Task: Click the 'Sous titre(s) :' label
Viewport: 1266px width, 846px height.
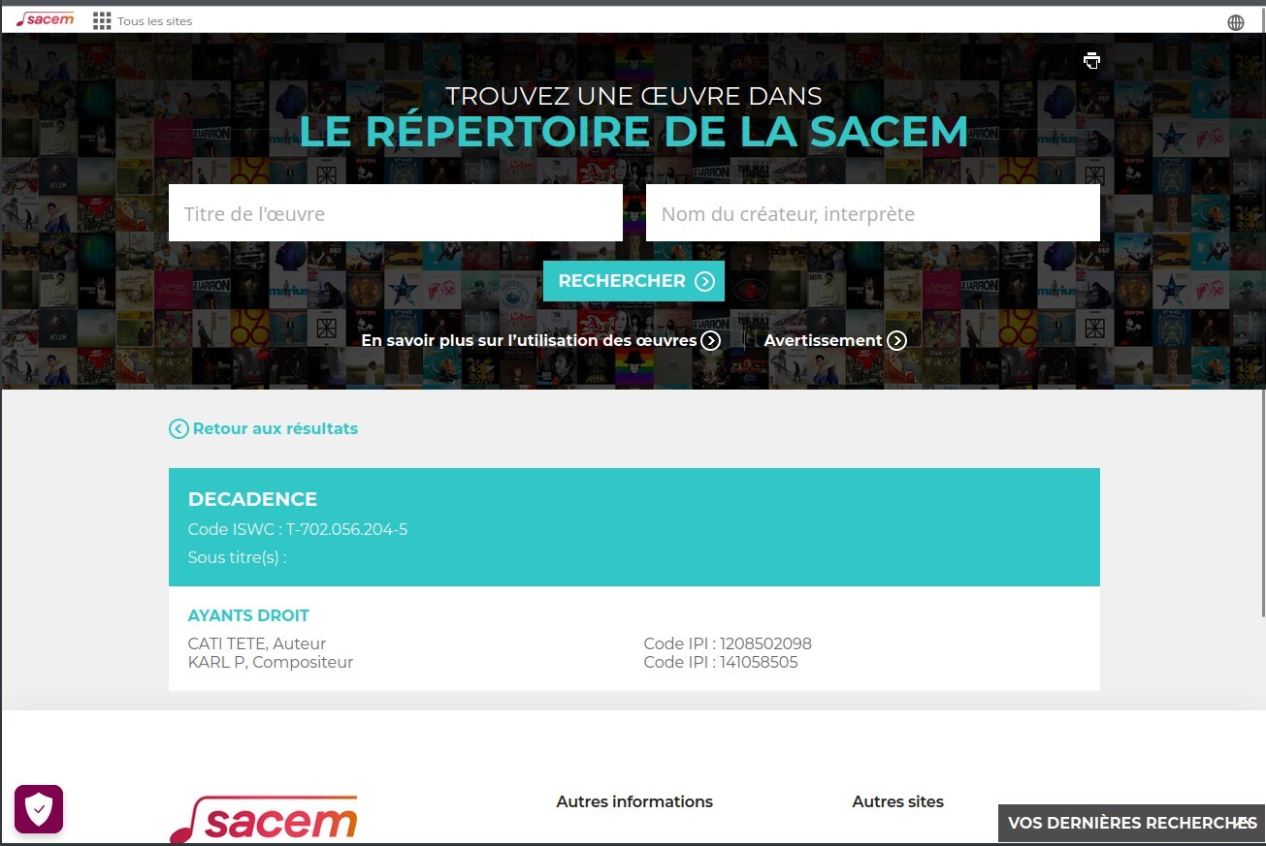Action: tap(238, 557)
